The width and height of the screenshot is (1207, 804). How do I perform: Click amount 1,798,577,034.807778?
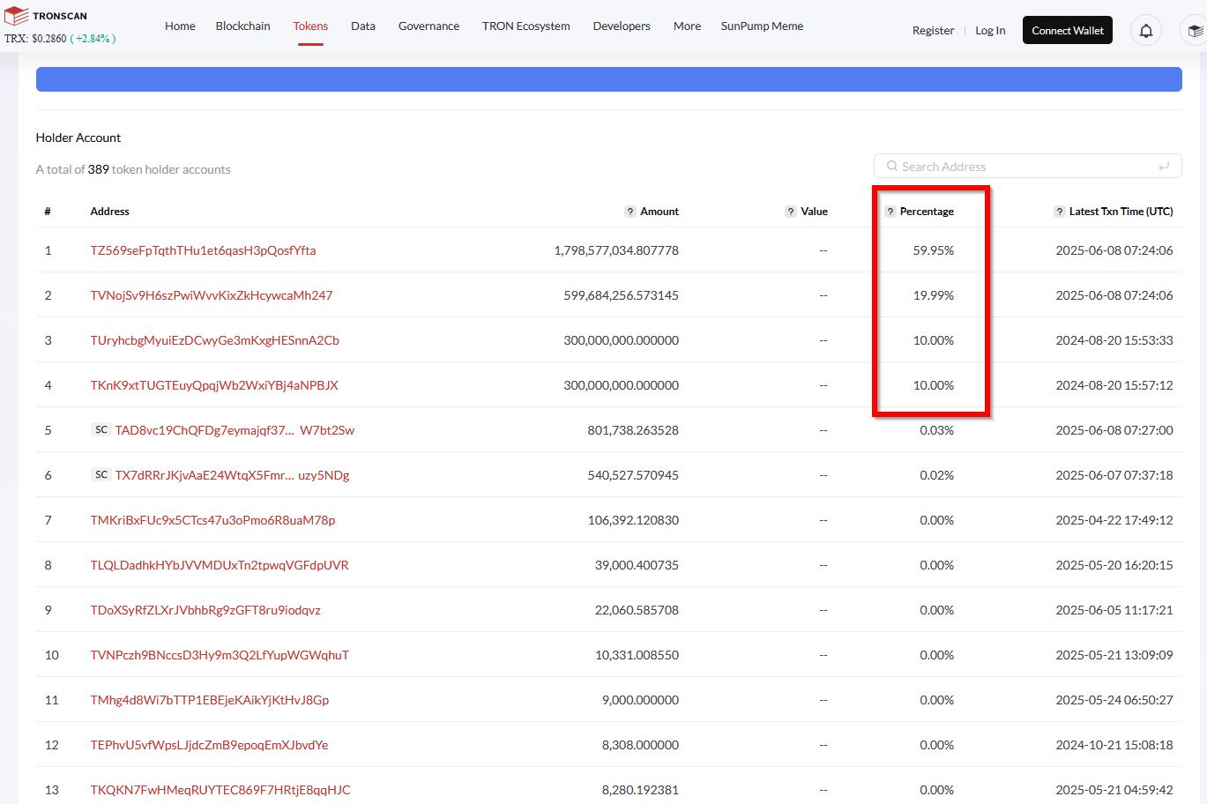pyautogui.click(x=616, y=250)
